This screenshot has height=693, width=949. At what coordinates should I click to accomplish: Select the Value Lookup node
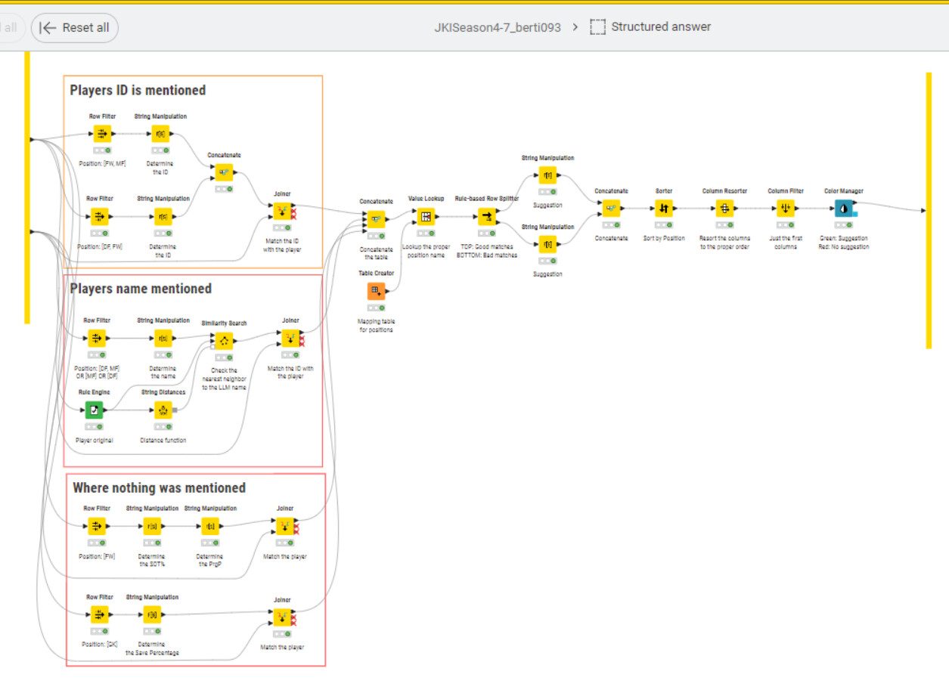coord(426,217)
